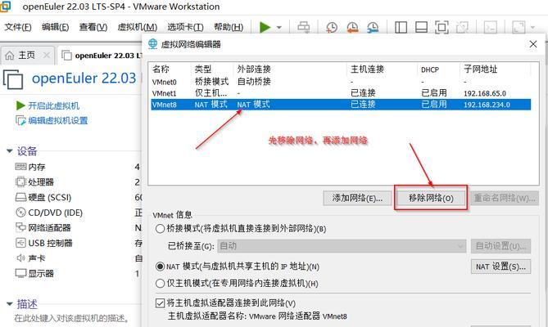This screenshot has width=548, height=327.
Task: Select the VMnet0 network row
Action: tap(341, 82)
